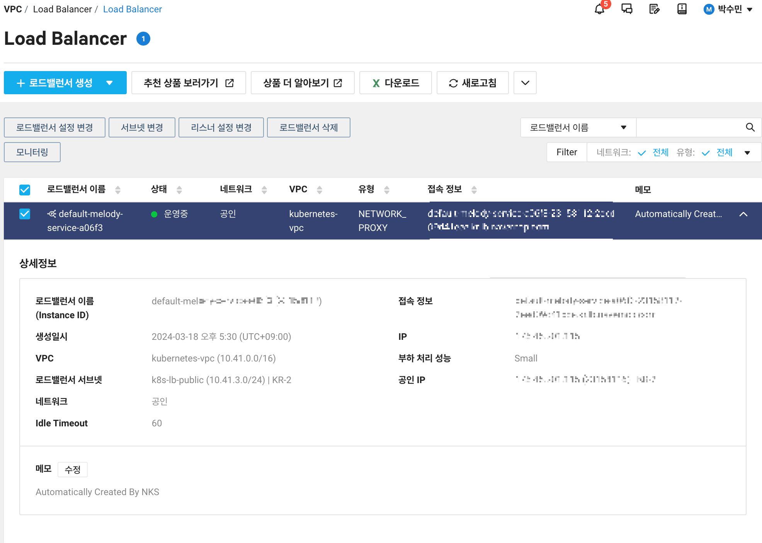Open the user guide book icon
The height and width of the screenshot is (543, 762).
click(x=682, y=9)
